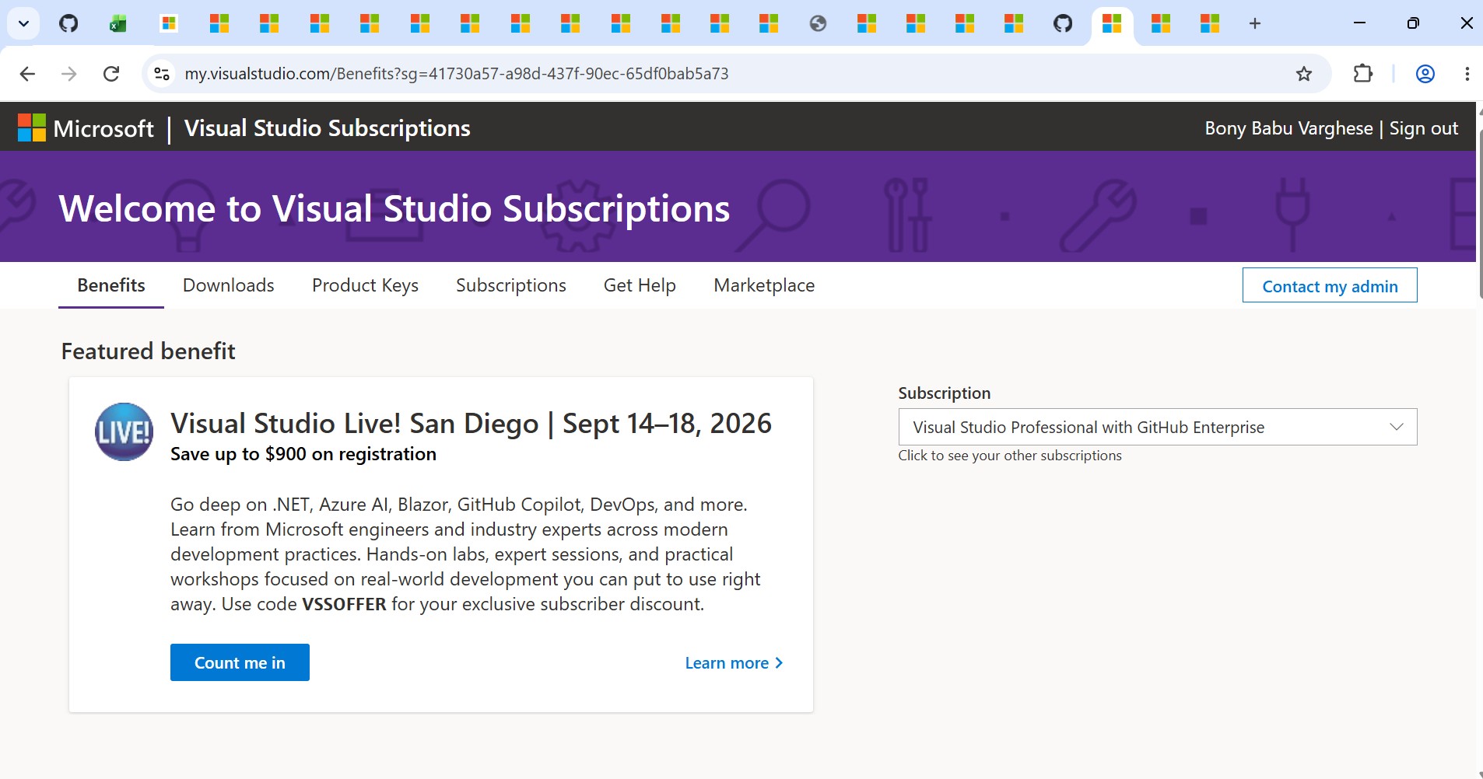1483x779 pixels.
Task: Click the Count me in button
Action: coord(240,662)
